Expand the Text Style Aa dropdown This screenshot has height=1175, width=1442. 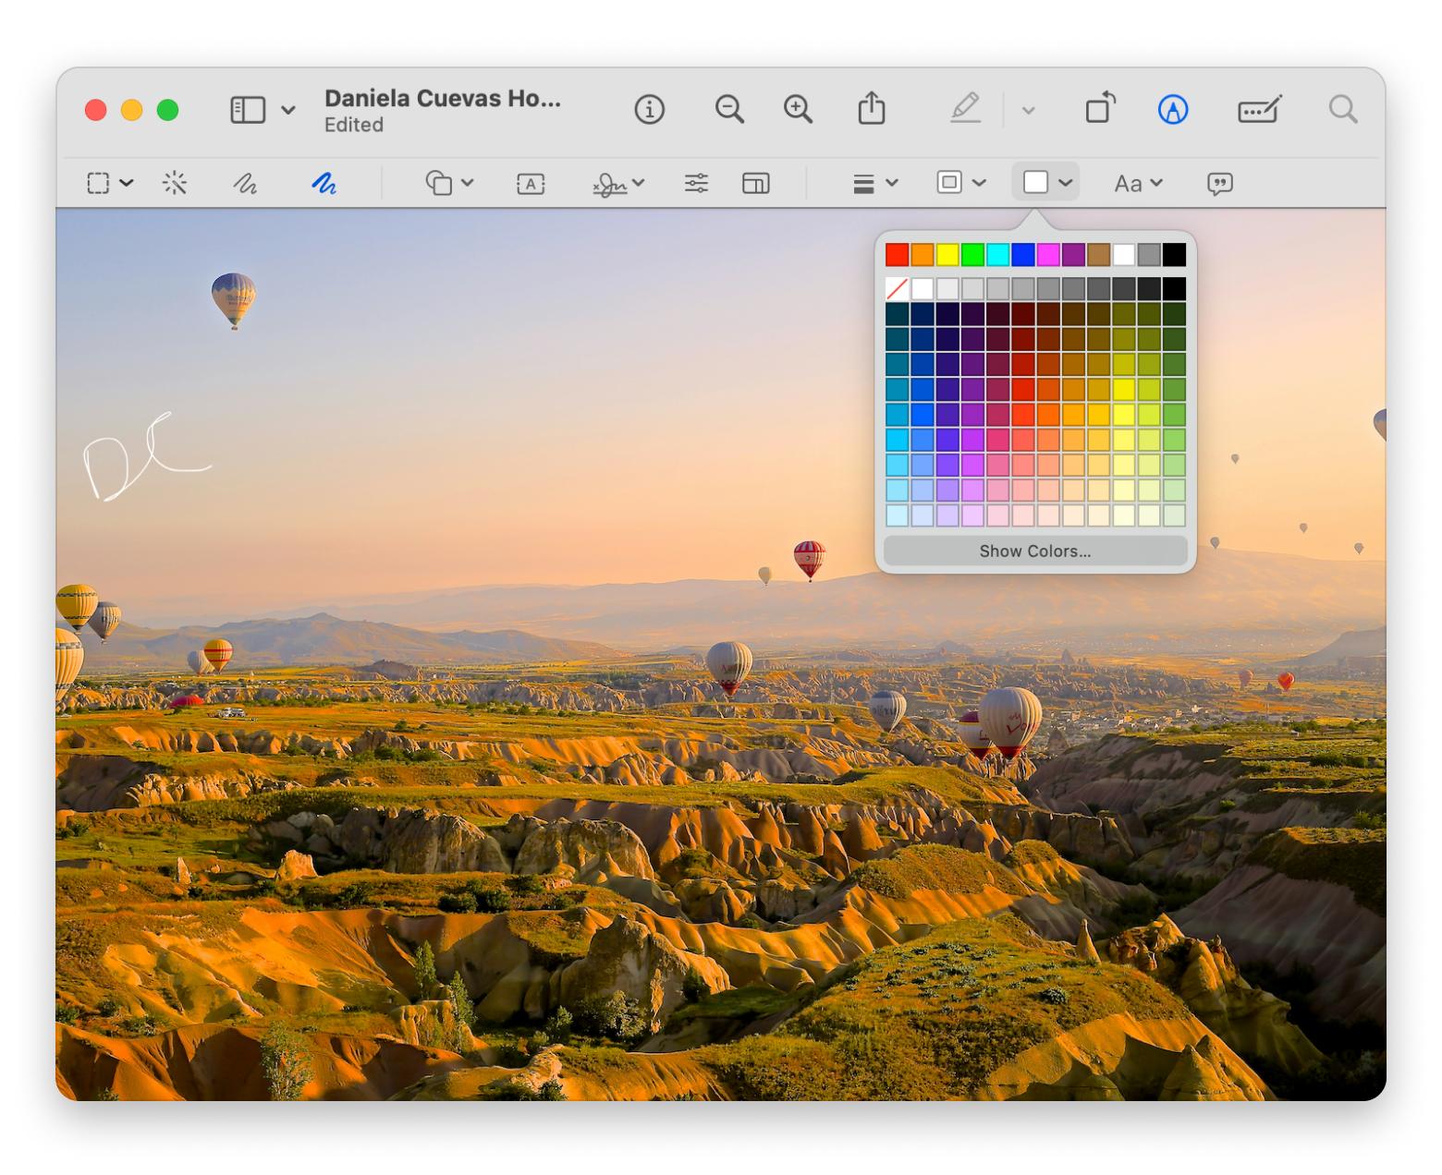(1137, 184)
